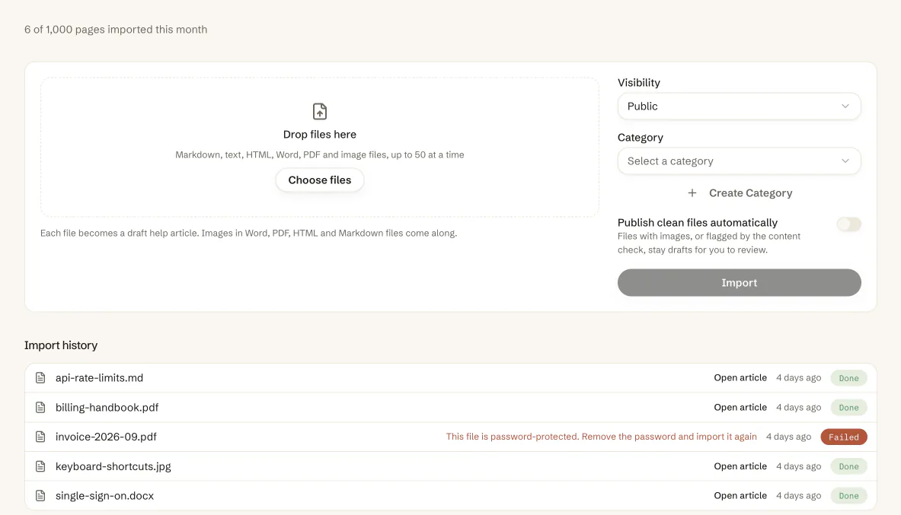This screenshot has width=901, height=515.
Task: Open article for keyboard-shortcuts.jpg
Action: tap(740, 466)
